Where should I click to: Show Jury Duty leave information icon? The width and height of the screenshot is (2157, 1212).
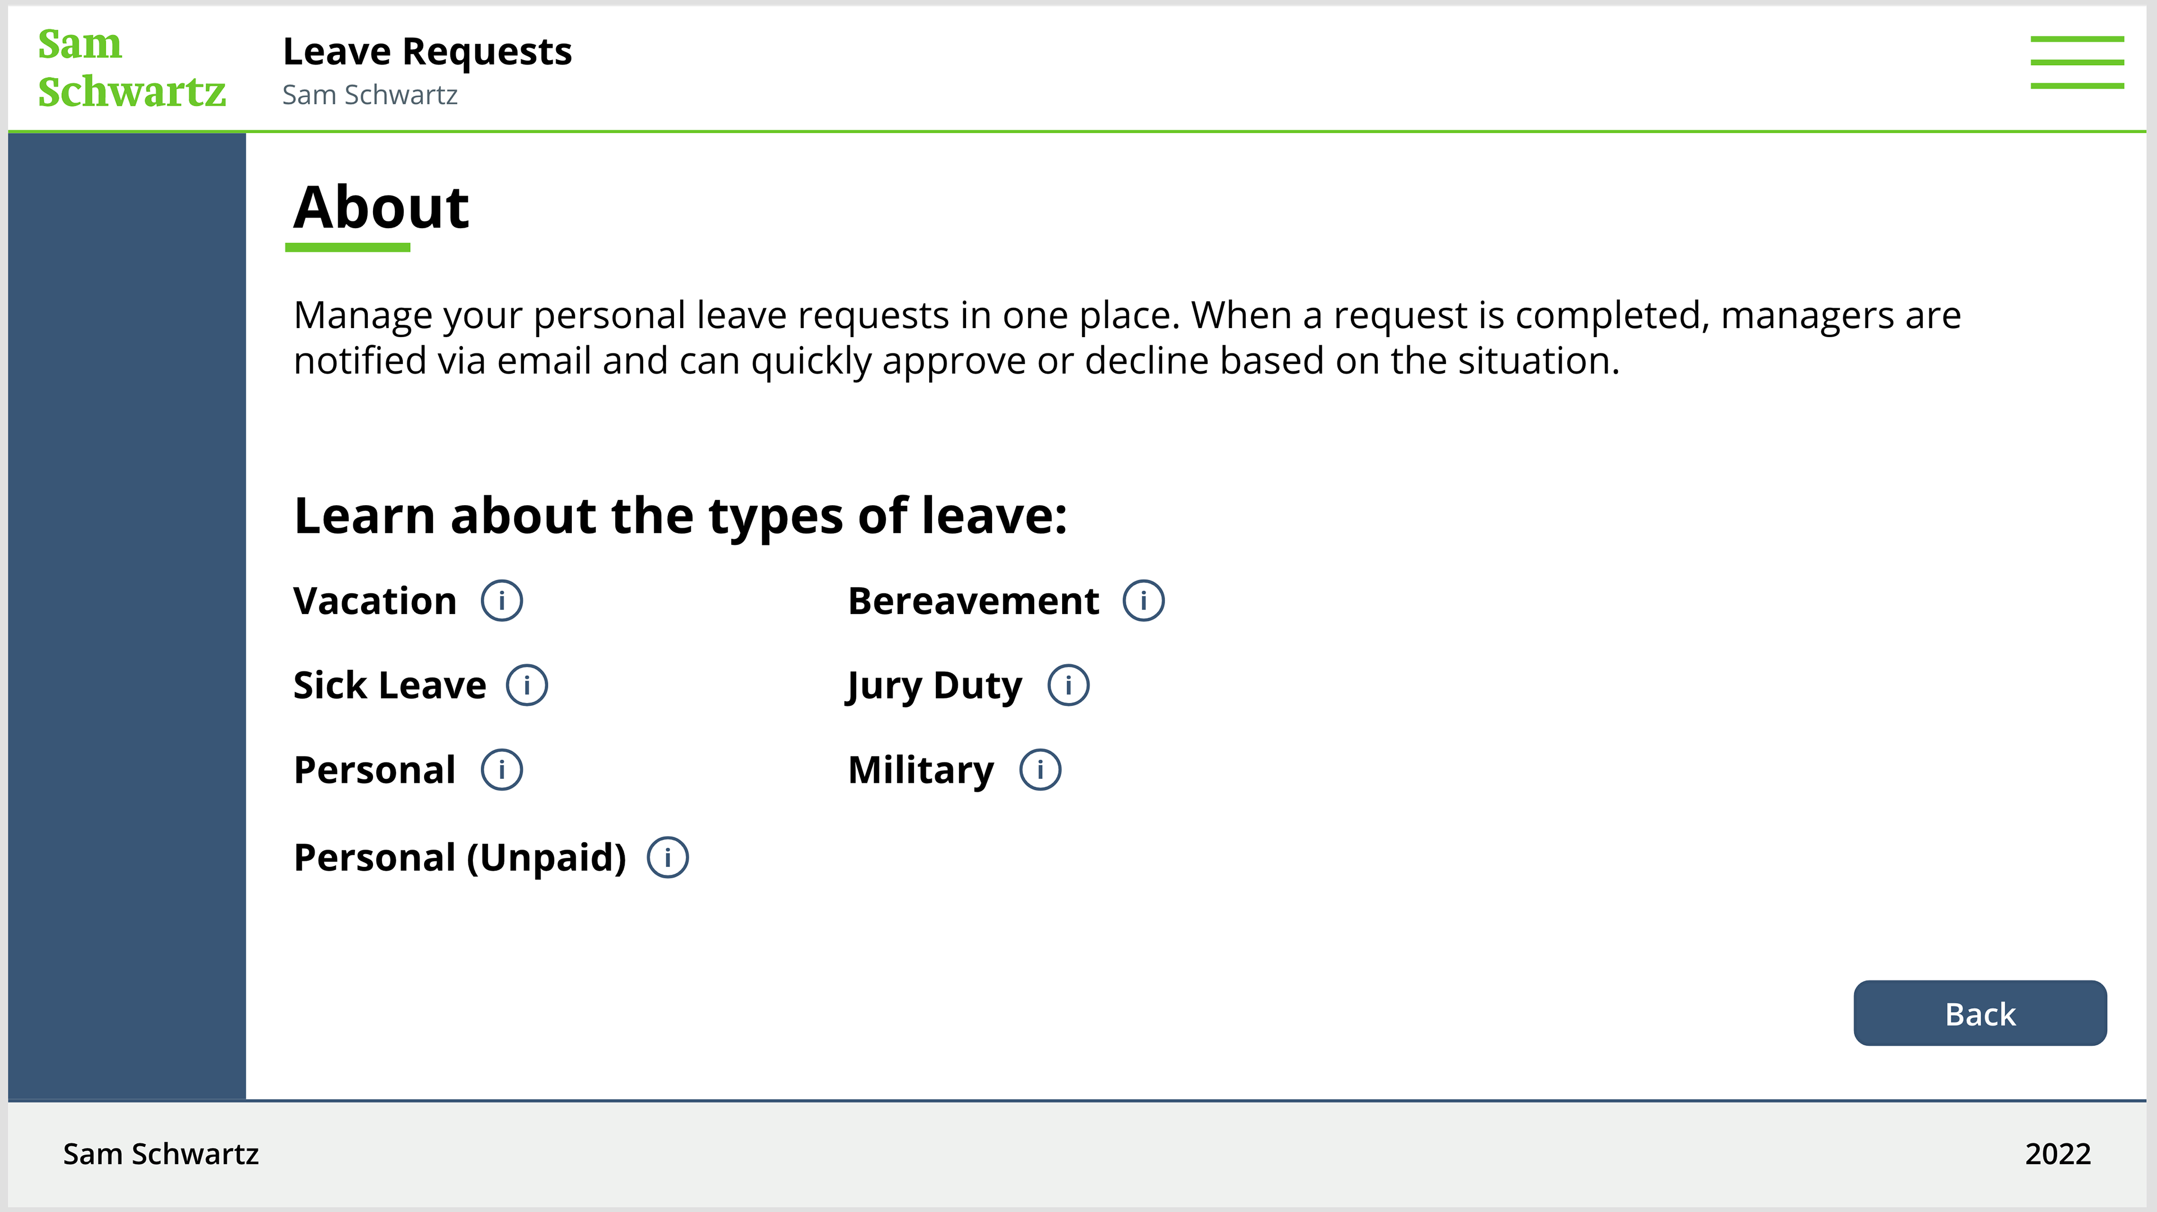(1068, 685)
